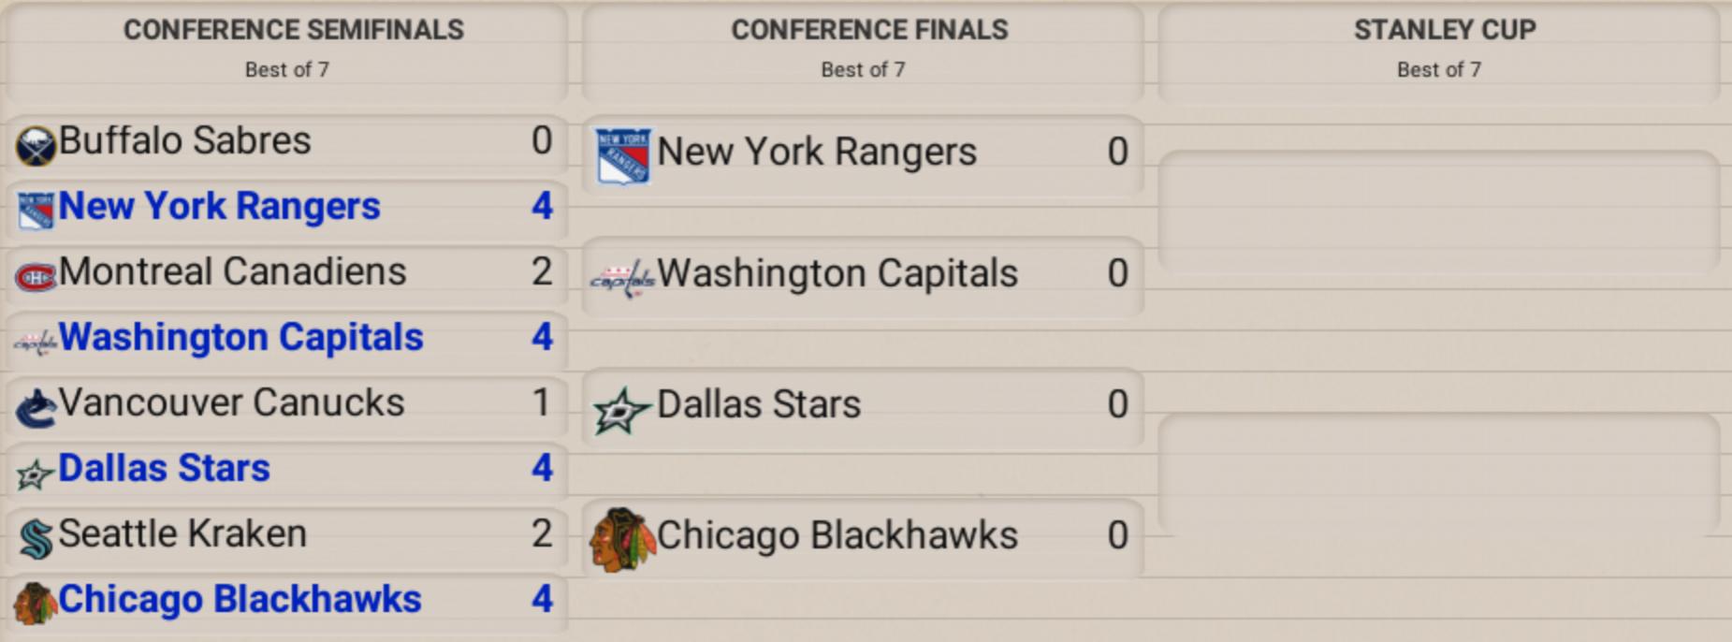Open the Buffalo Sabres team link
1732x642 pixels.
click(184, 141)
